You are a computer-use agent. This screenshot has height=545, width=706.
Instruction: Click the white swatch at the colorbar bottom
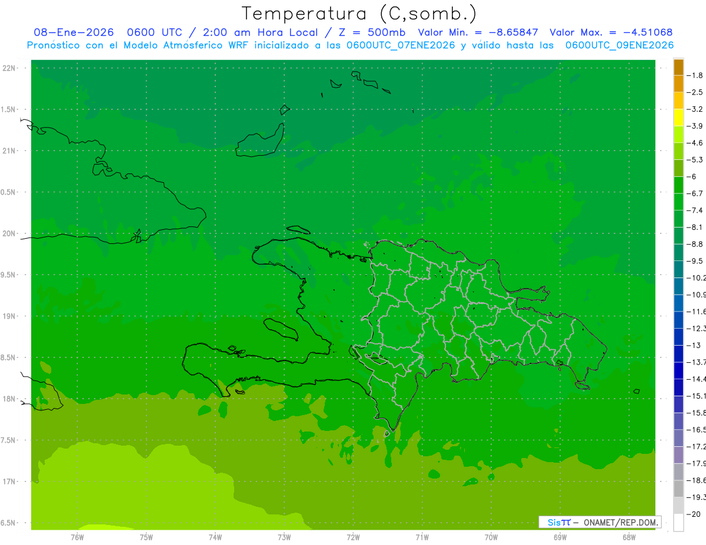click(x=678, y=523)
